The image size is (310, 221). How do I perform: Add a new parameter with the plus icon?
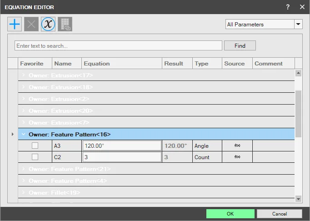click(15, 24)
